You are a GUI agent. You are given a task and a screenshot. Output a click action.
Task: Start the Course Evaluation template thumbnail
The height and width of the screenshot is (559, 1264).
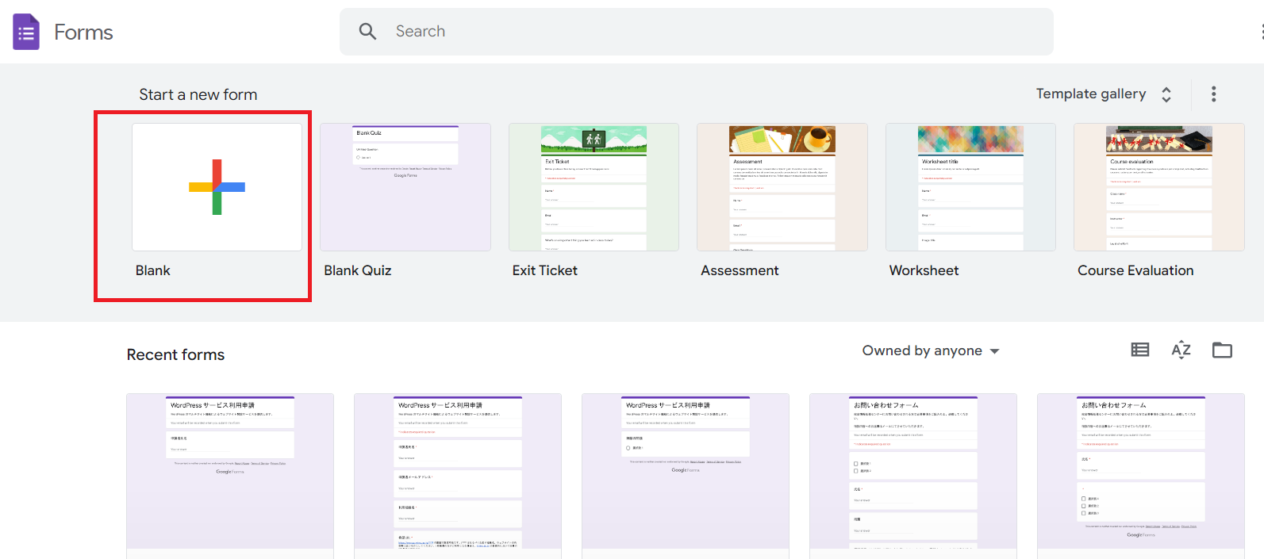[1159, 187]
